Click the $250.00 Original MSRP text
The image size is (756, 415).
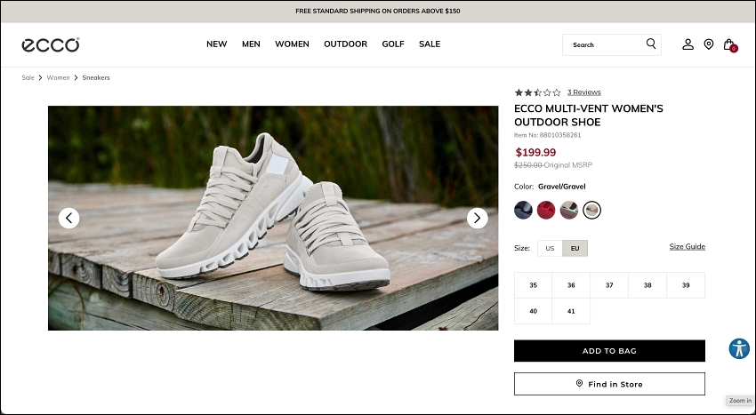pyautogui.click(x=553, y=164)
